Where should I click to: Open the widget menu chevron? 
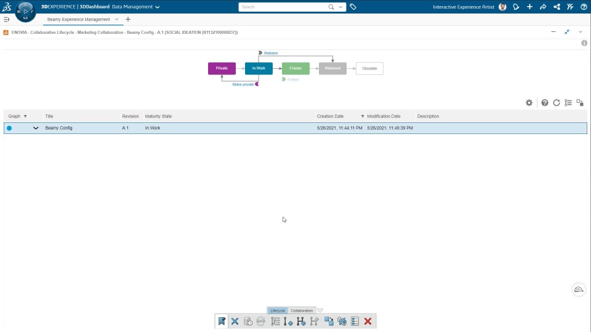(x=581, y=32)
